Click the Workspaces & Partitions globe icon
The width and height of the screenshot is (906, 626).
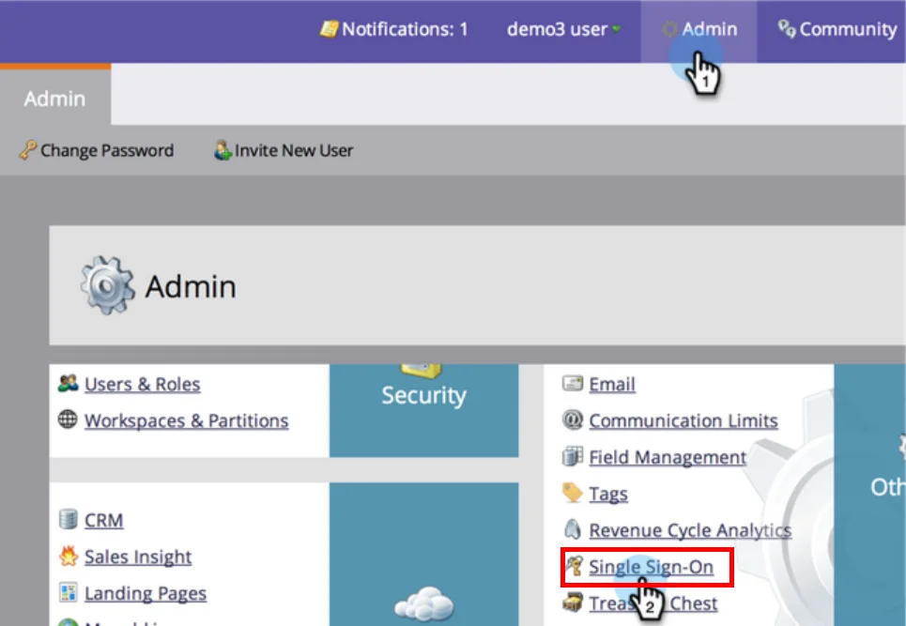point(68,420)
